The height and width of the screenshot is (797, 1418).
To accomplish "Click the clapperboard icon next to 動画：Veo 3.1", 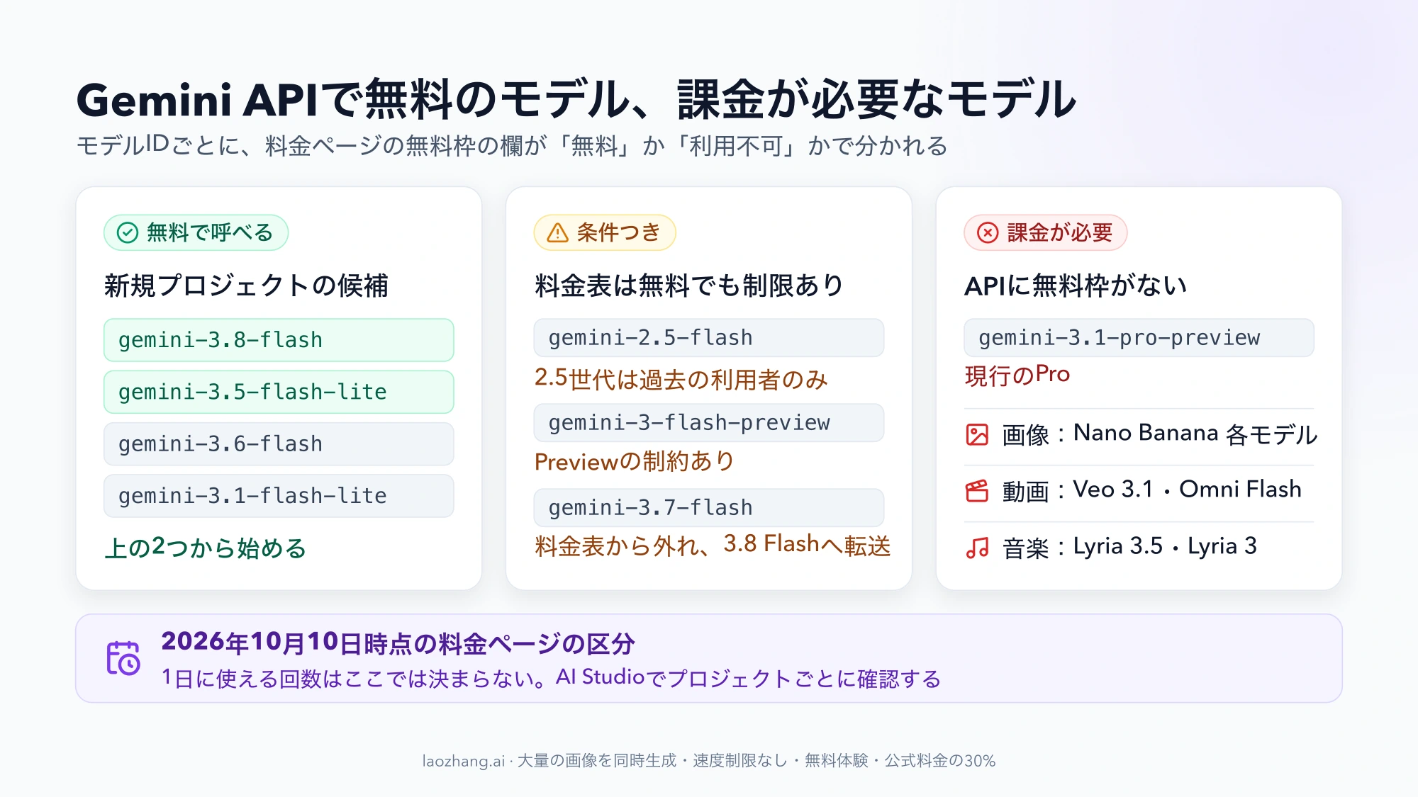I will pos(977,491).
